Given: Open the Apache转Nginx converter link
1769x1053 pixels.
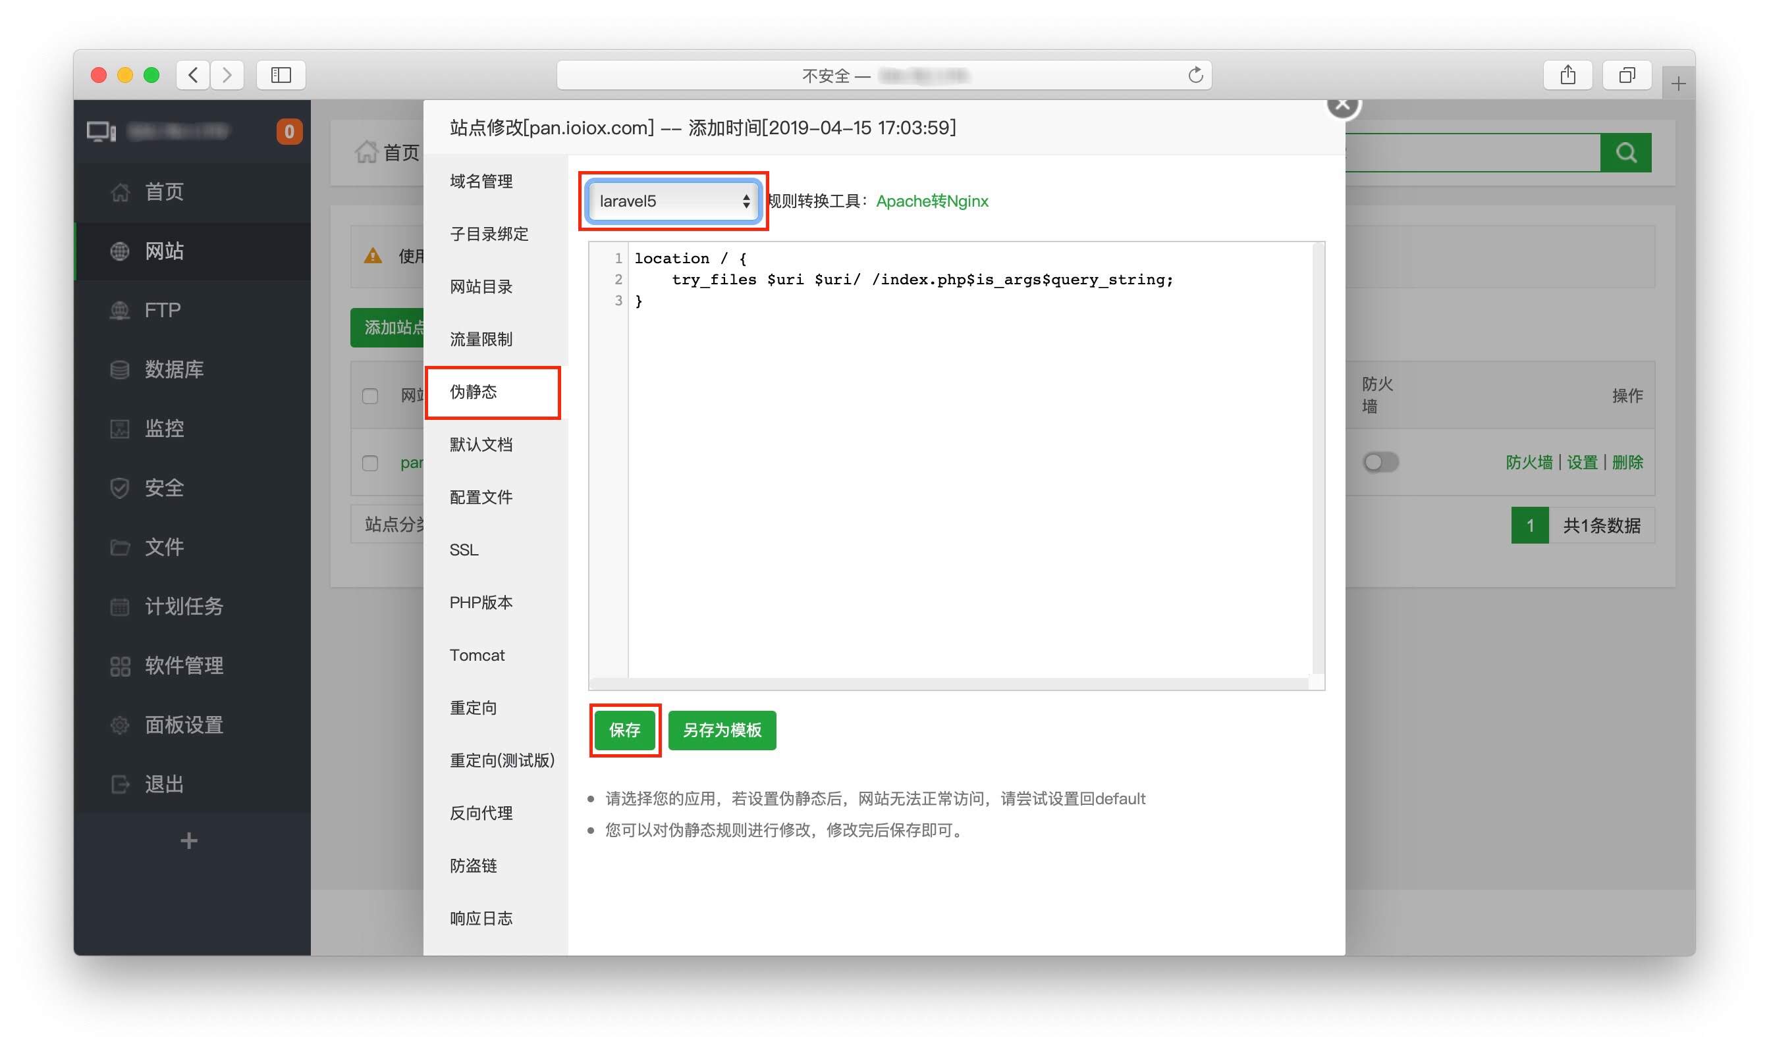Looking at the screenshot, I should pos(932,201).
